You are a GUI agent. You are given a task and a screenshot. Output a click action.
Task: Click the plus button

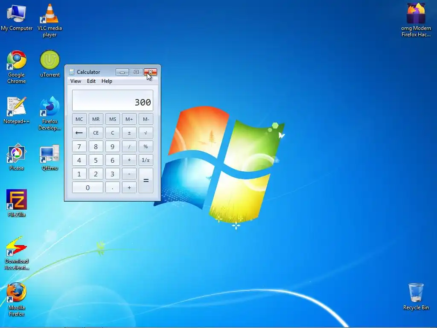pyautogui.click(x=129, y=187)
